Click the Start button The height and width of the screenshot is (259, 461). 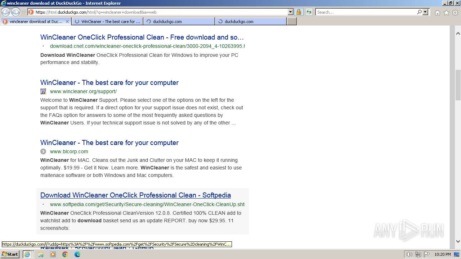coord(10,254)
